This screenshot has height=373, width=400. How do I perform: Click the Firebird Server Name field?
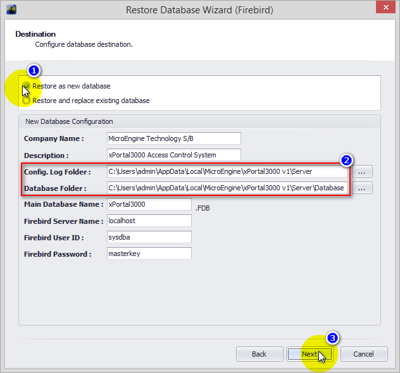coord(149,221)
